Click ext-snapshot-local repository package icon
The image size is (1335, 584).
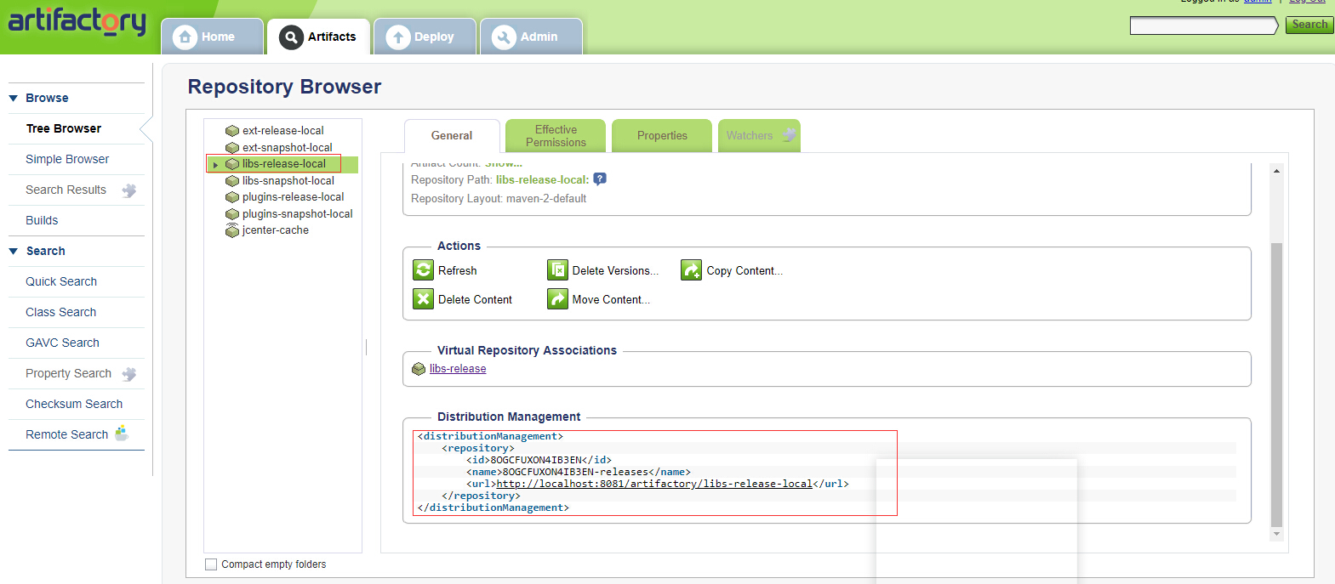pos(232,148)
